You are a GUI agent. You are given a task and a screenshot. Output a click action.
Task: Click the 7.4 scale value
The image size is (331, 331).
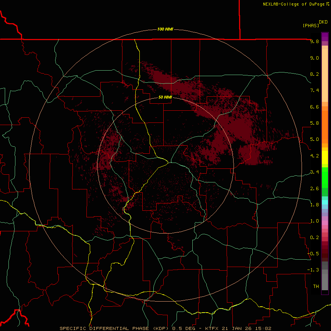[x=314, y=90]
